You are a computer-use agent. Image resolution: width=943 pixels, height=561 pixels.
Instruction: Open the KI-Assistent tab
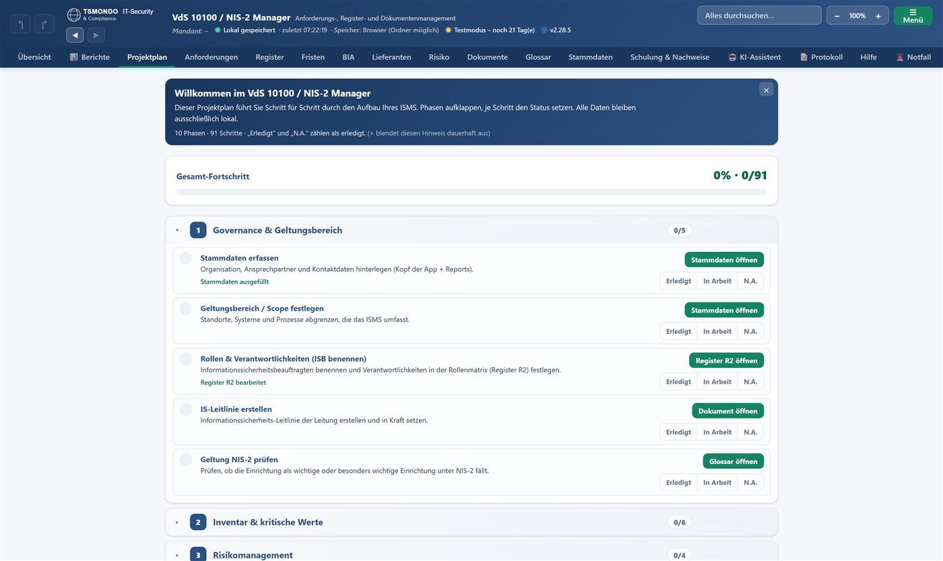(x=754, y=57)
